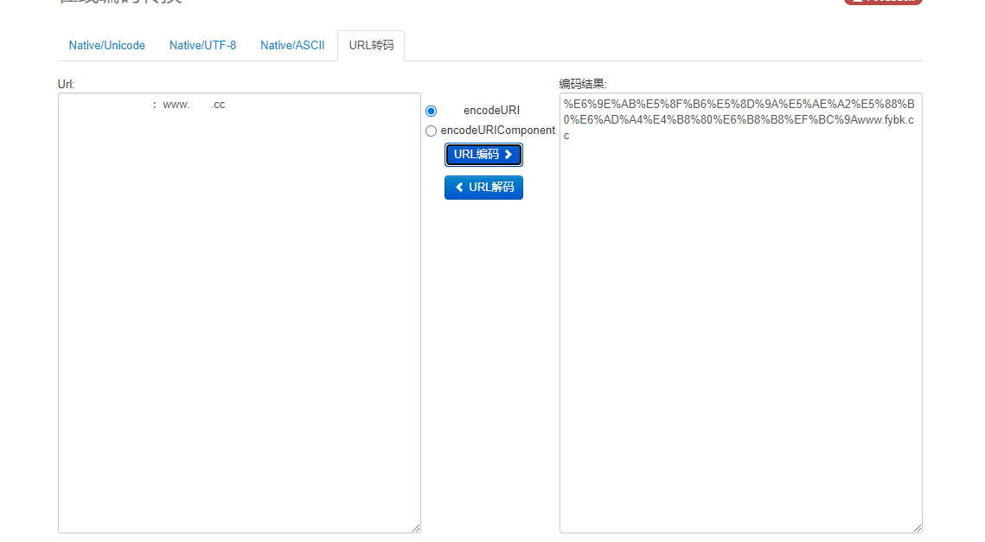The height and width of the screenshot is (542, 985).
Task: Click the left chevron icon on URL解码
Action: (459, 188)
